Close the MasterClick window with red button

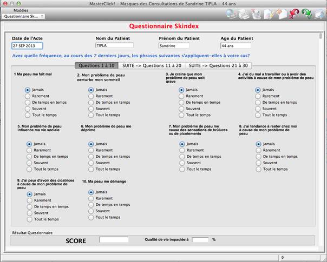5,3
